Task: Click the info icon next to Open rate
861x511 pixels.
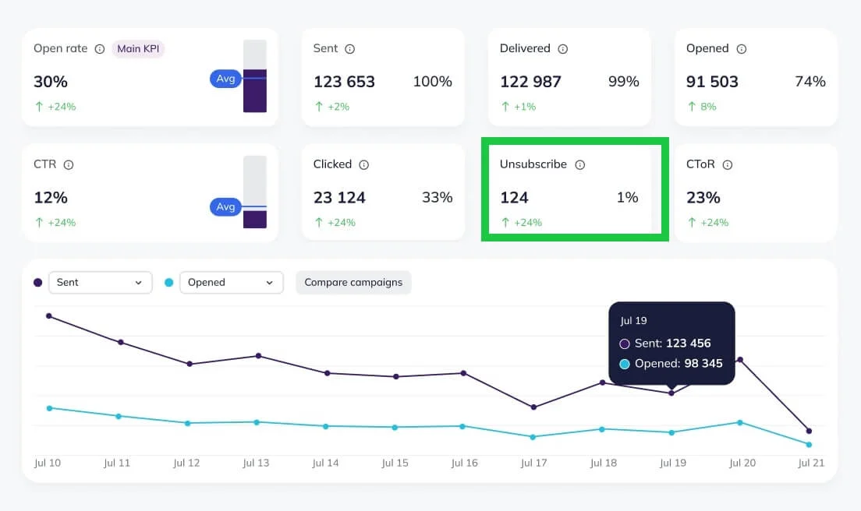Action: (x=99, y=49)
